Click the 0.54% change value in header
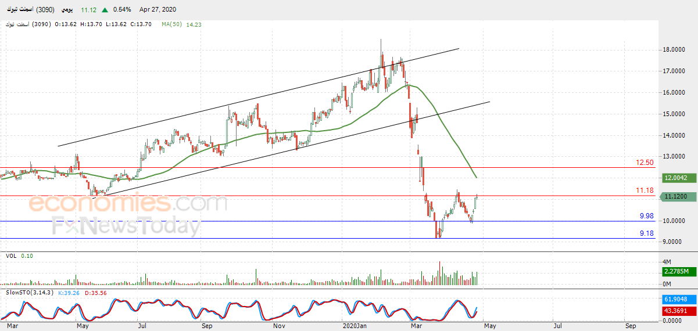This screenshot has width=698, height=331. tap(122, 10)
